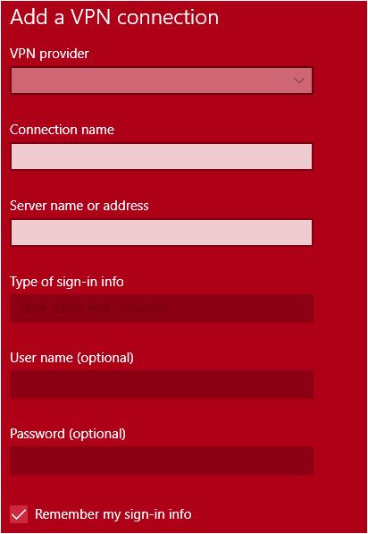Click dimmed 'User name and password' dropdown text

(95, 309)
